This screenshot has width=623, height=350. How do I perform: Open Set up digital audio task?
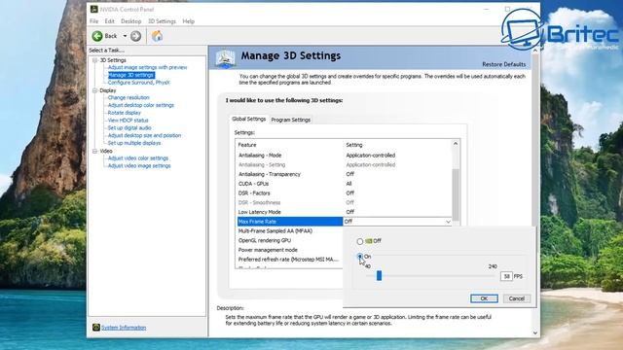[129, 127]
